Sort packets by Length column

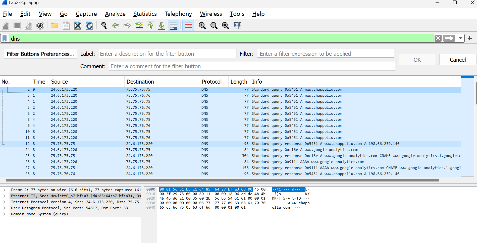click(239, 82)
